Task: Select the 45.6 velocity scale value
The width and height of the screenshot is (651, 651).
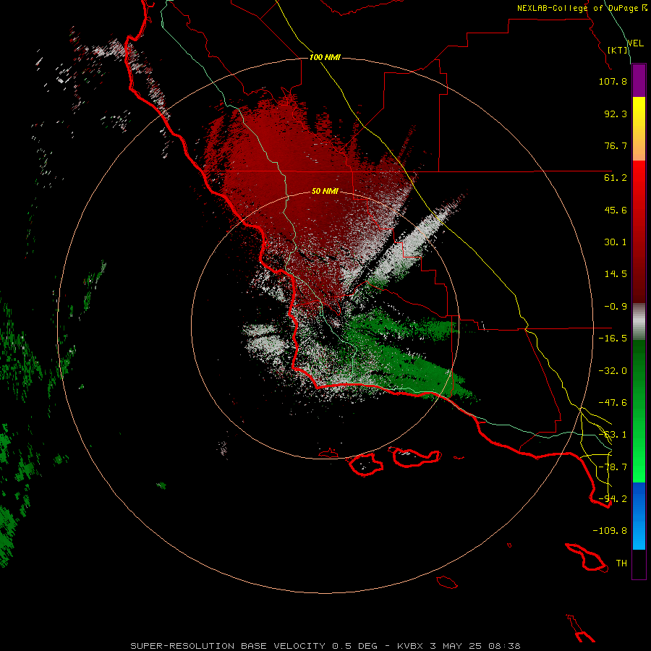Action: coord(616,210)
